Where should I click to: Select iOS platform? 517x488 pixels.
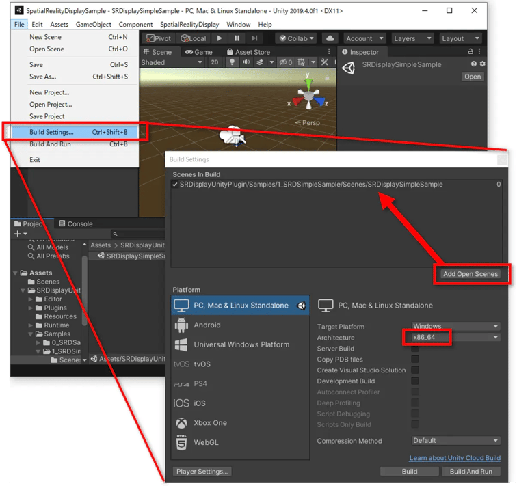pyautogui.click(x=240, y=403)
